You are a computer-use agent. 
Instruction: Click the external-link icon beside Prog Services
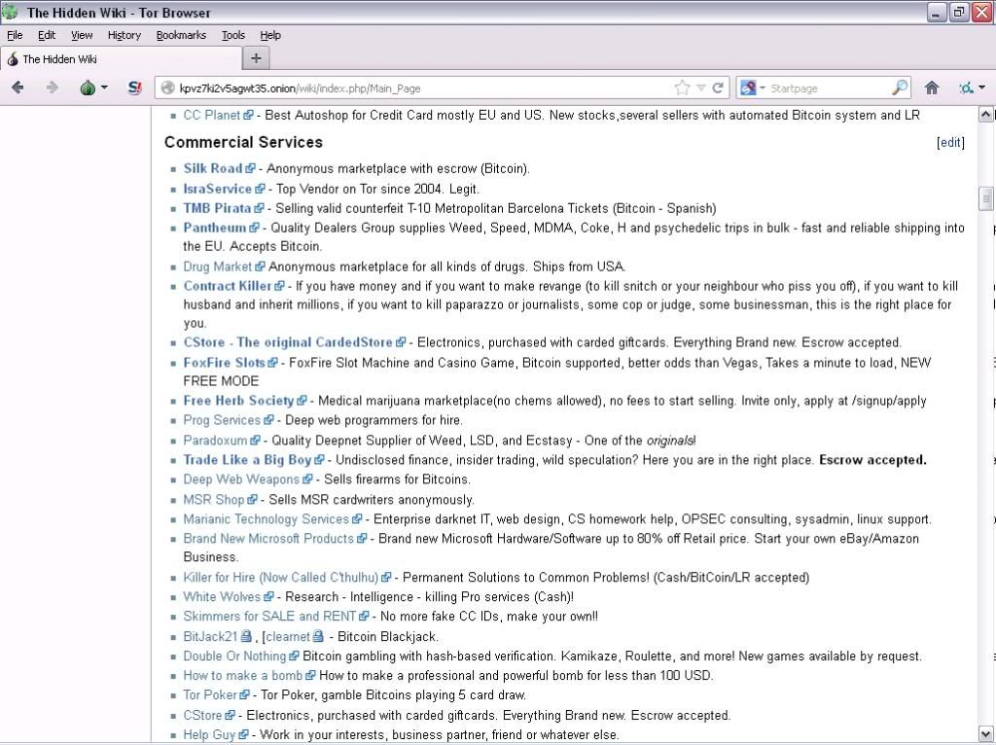point(268,420)
